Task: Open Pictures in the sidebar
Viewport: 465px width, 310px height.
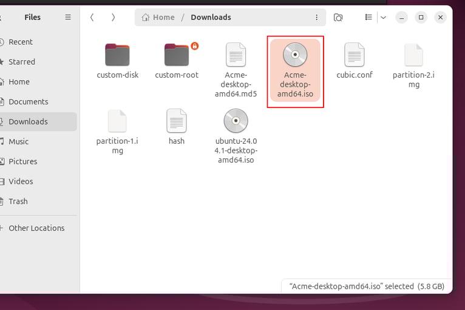Action: [x=37, y=161]
